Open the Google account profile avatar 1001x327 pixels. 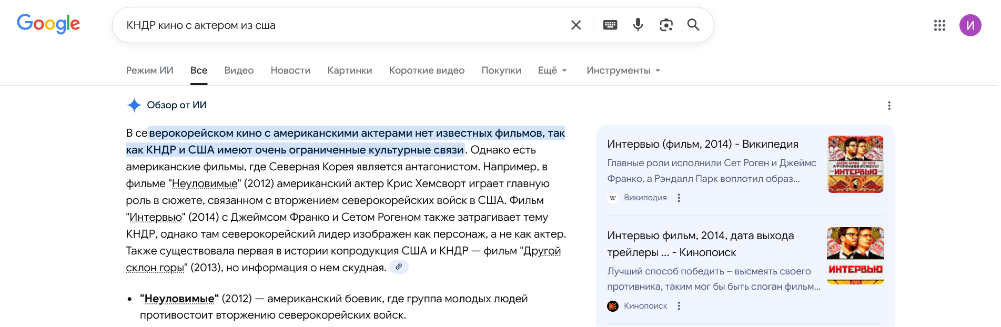pos(970,25)
